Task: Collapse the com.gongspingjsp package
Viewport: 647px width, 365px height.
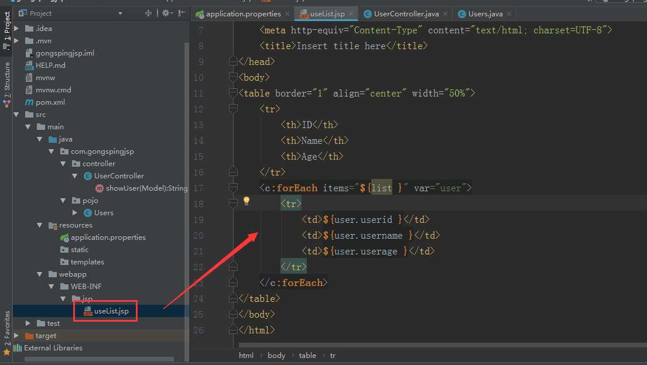Action: pos(51,151)
